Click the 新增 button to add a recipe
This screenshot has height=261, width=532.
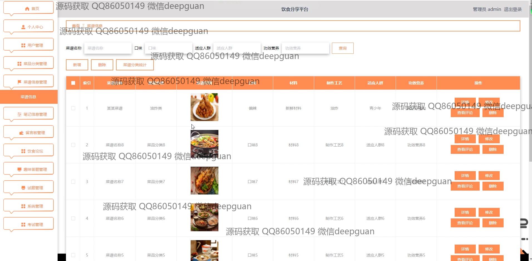click(x=77, y=65)
